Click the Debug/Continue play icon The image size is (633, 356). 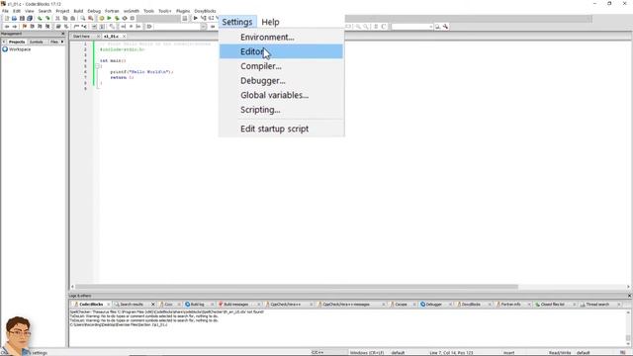point(196,18)
